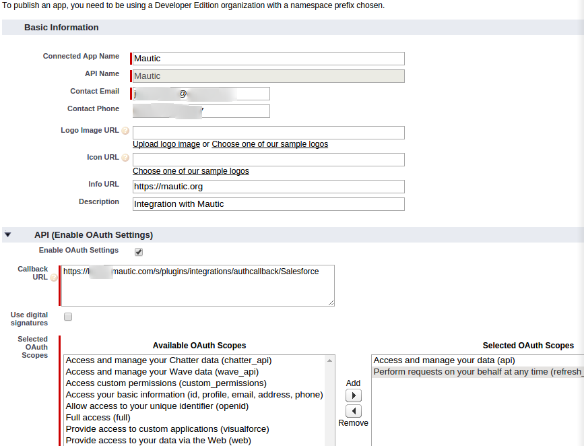584x446 pixels.
Task: Select the Chatter data (chatter_api) scope
Action: point(168,360)
